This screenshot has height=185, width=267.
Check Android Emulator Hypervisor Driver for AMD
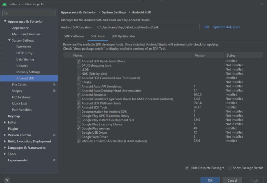coord(78,99)
